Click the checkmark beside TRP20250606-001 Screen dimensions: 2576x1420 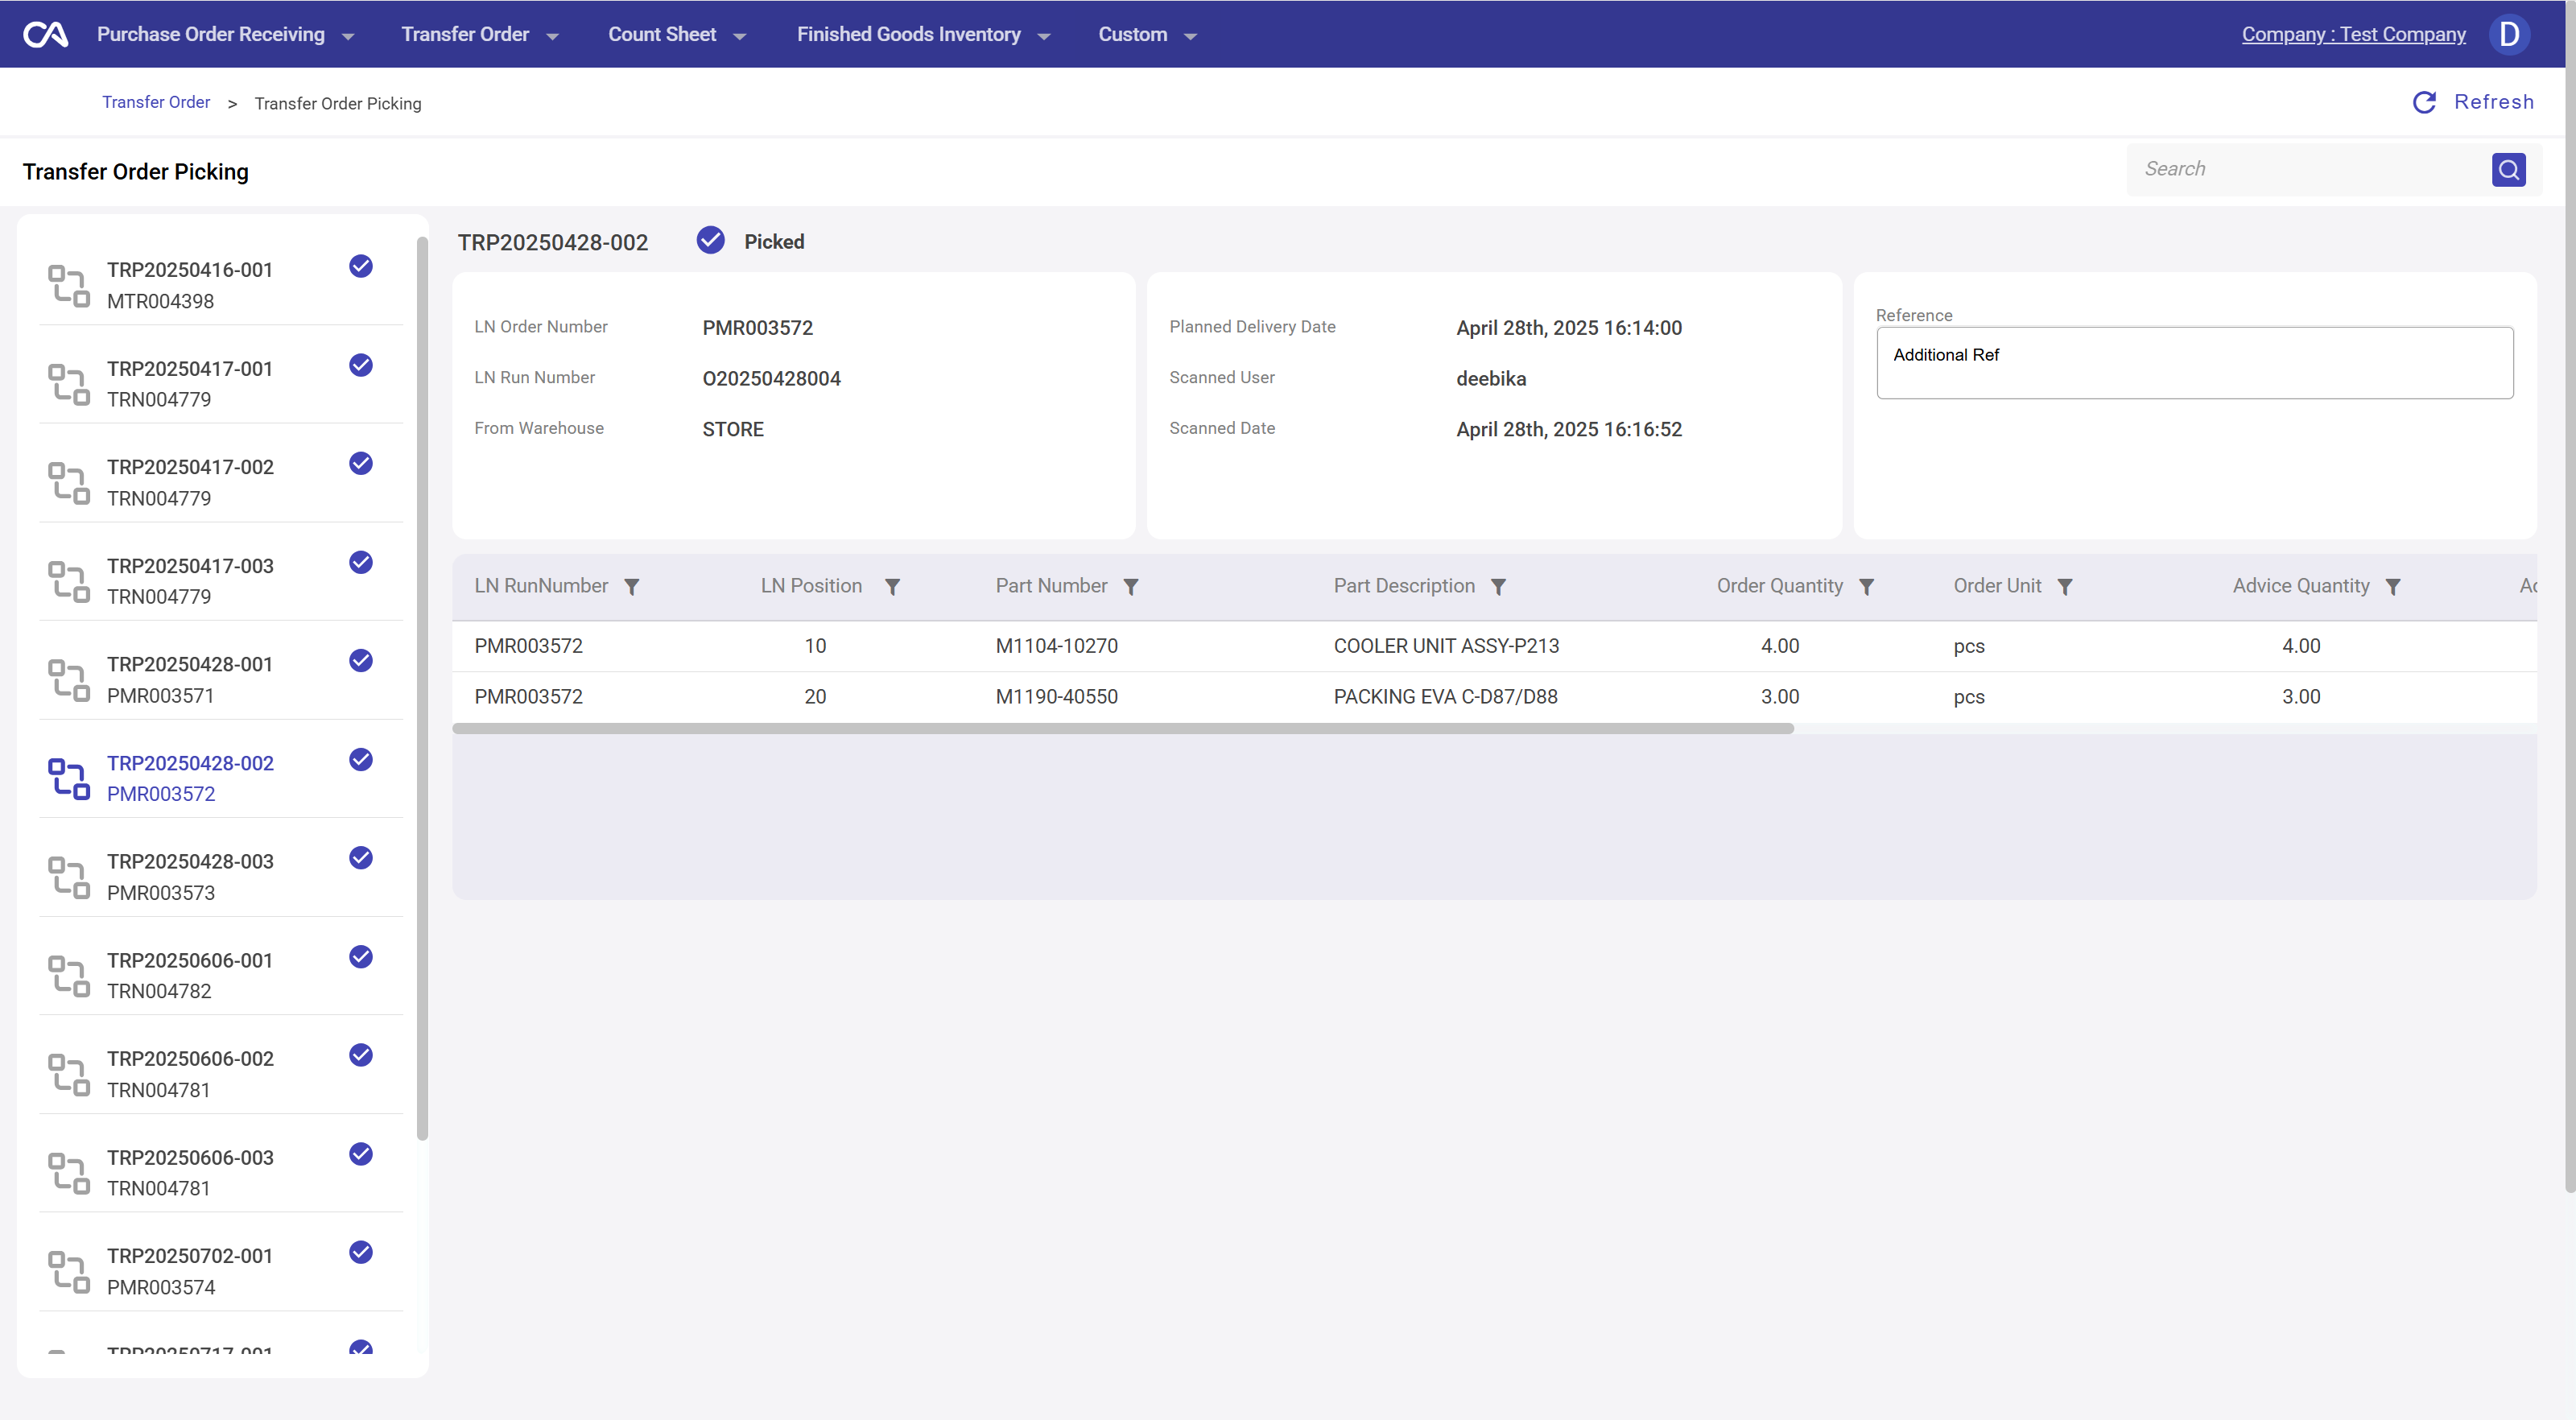[x=361, y=957]
